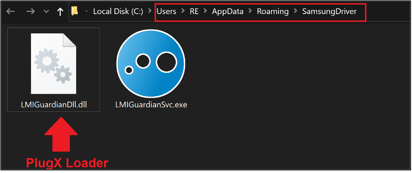
Task: Click the folder icon in address bar
Action: (75, 11)
